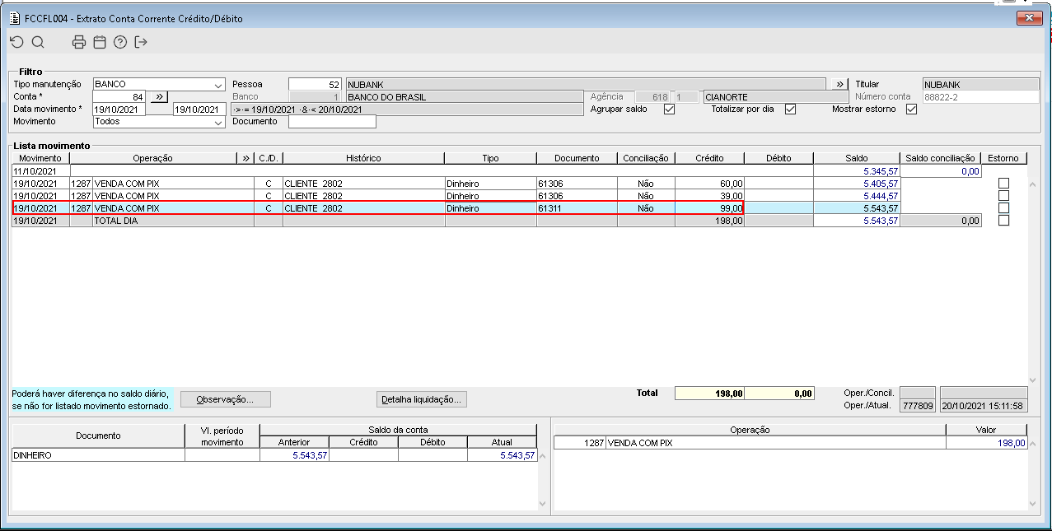Click the Crédito column header in Lista movimento
The height and width of the screenshot is (531, 1052).
[709, 158]
